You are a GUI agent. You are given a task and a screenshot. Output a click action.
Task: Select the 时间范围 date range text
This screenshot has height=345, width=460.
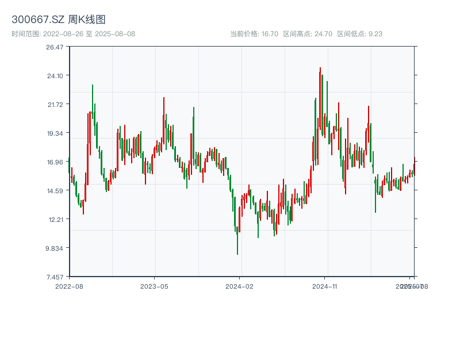(74, 34)
